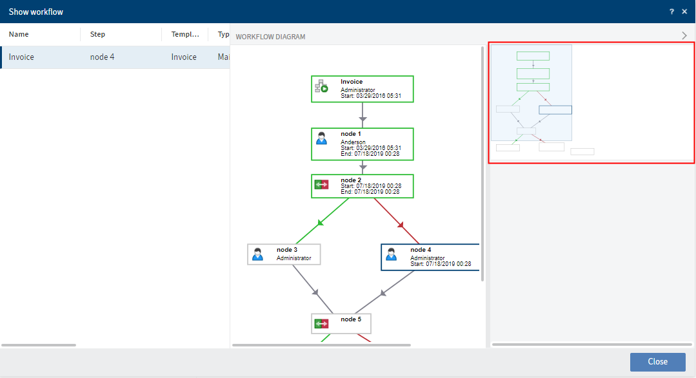Click the decision arrows icon in node 2
The height and width of the screenshot is (378, 696).
pos(321,184)
